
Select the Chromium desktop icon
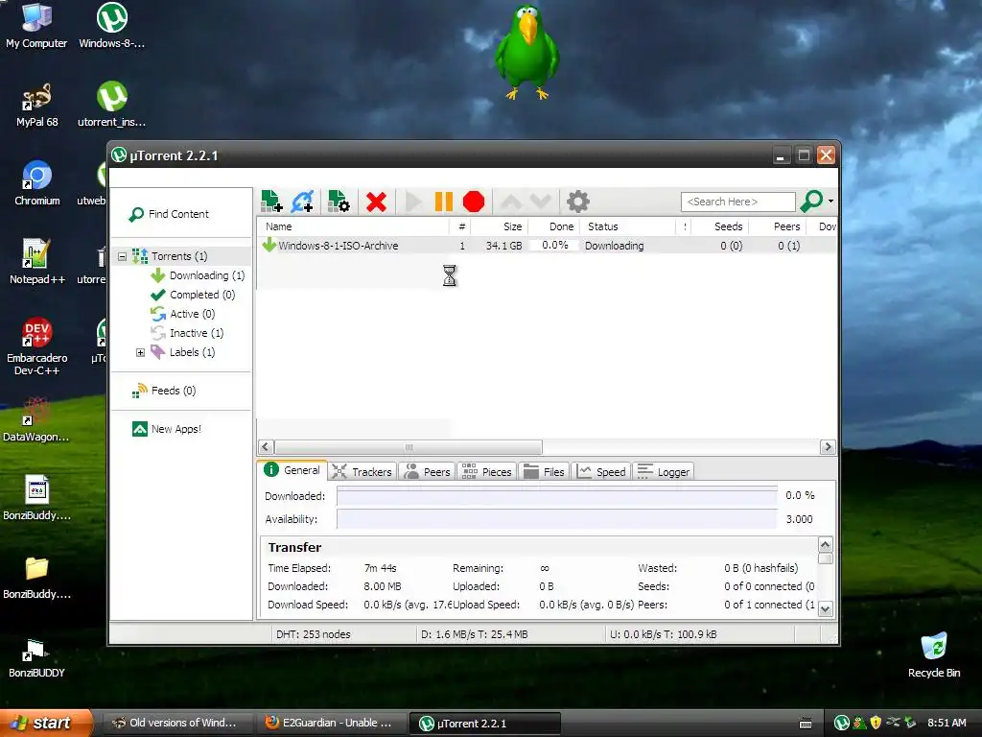[x=37, y=183]
